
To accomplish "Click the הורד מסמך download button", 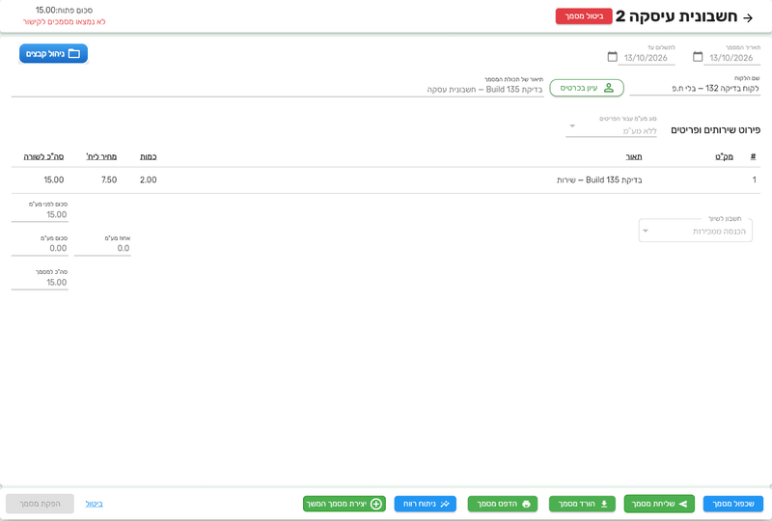I will [x=583, y=504].
